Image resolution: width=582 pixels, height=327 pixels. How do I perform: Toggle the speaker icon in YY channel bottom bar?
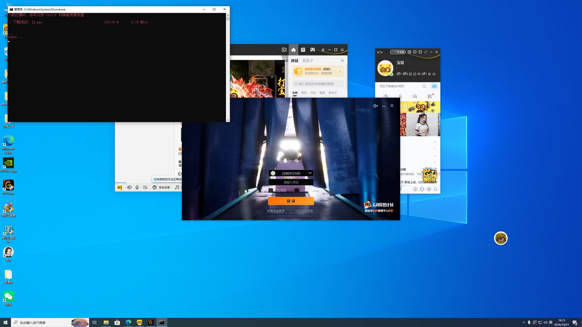(129, 187)
